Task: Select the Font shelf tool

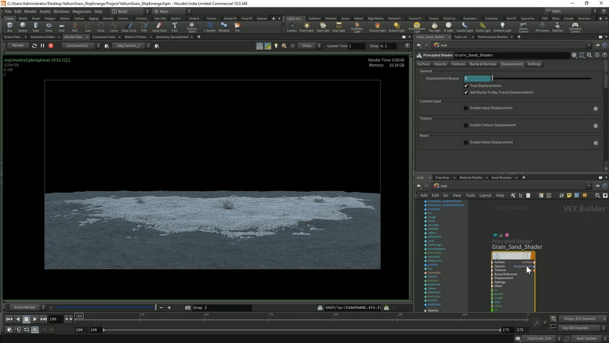Action: click(175, 27)
